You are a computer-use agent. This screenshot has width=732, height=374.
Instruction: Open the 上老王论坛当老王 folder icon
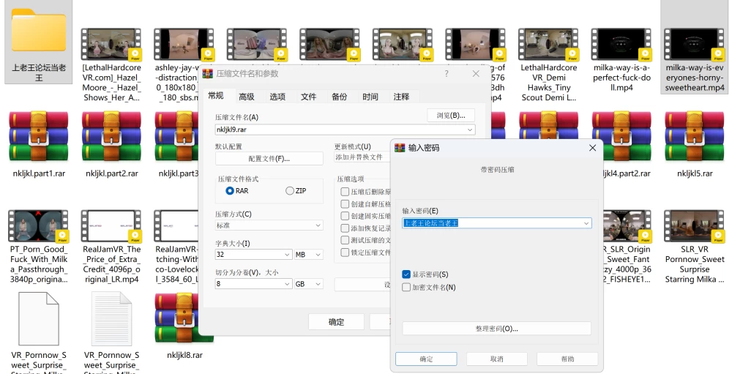tap(39, 30)
